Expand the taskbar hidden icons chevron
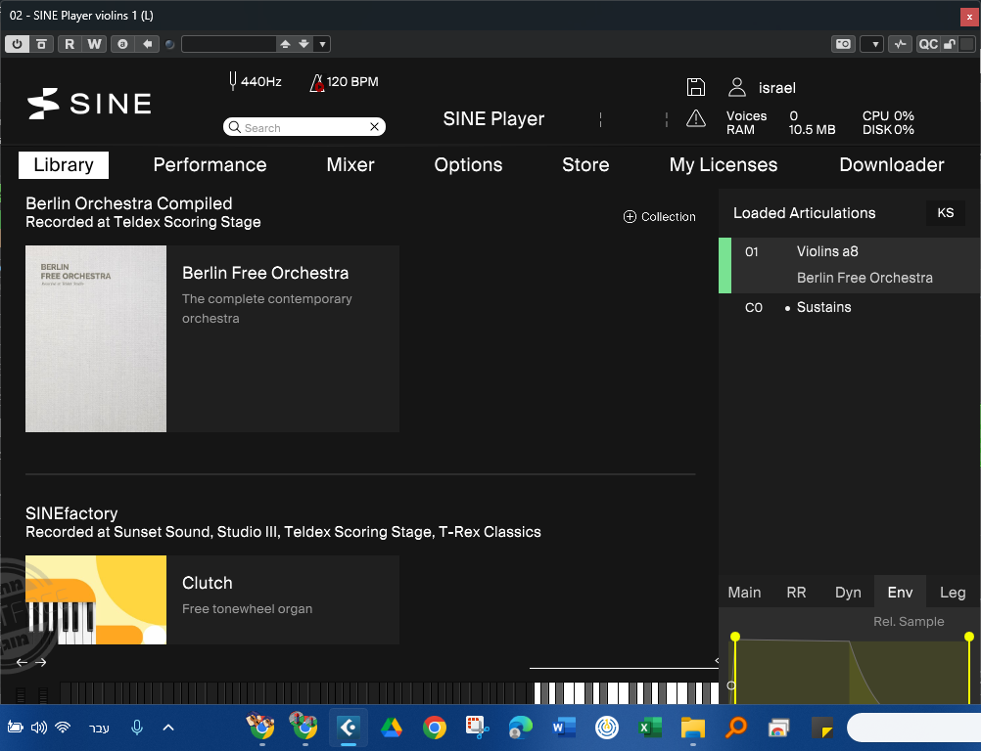This screenshot has height=751, width=981. click(167, 728)
